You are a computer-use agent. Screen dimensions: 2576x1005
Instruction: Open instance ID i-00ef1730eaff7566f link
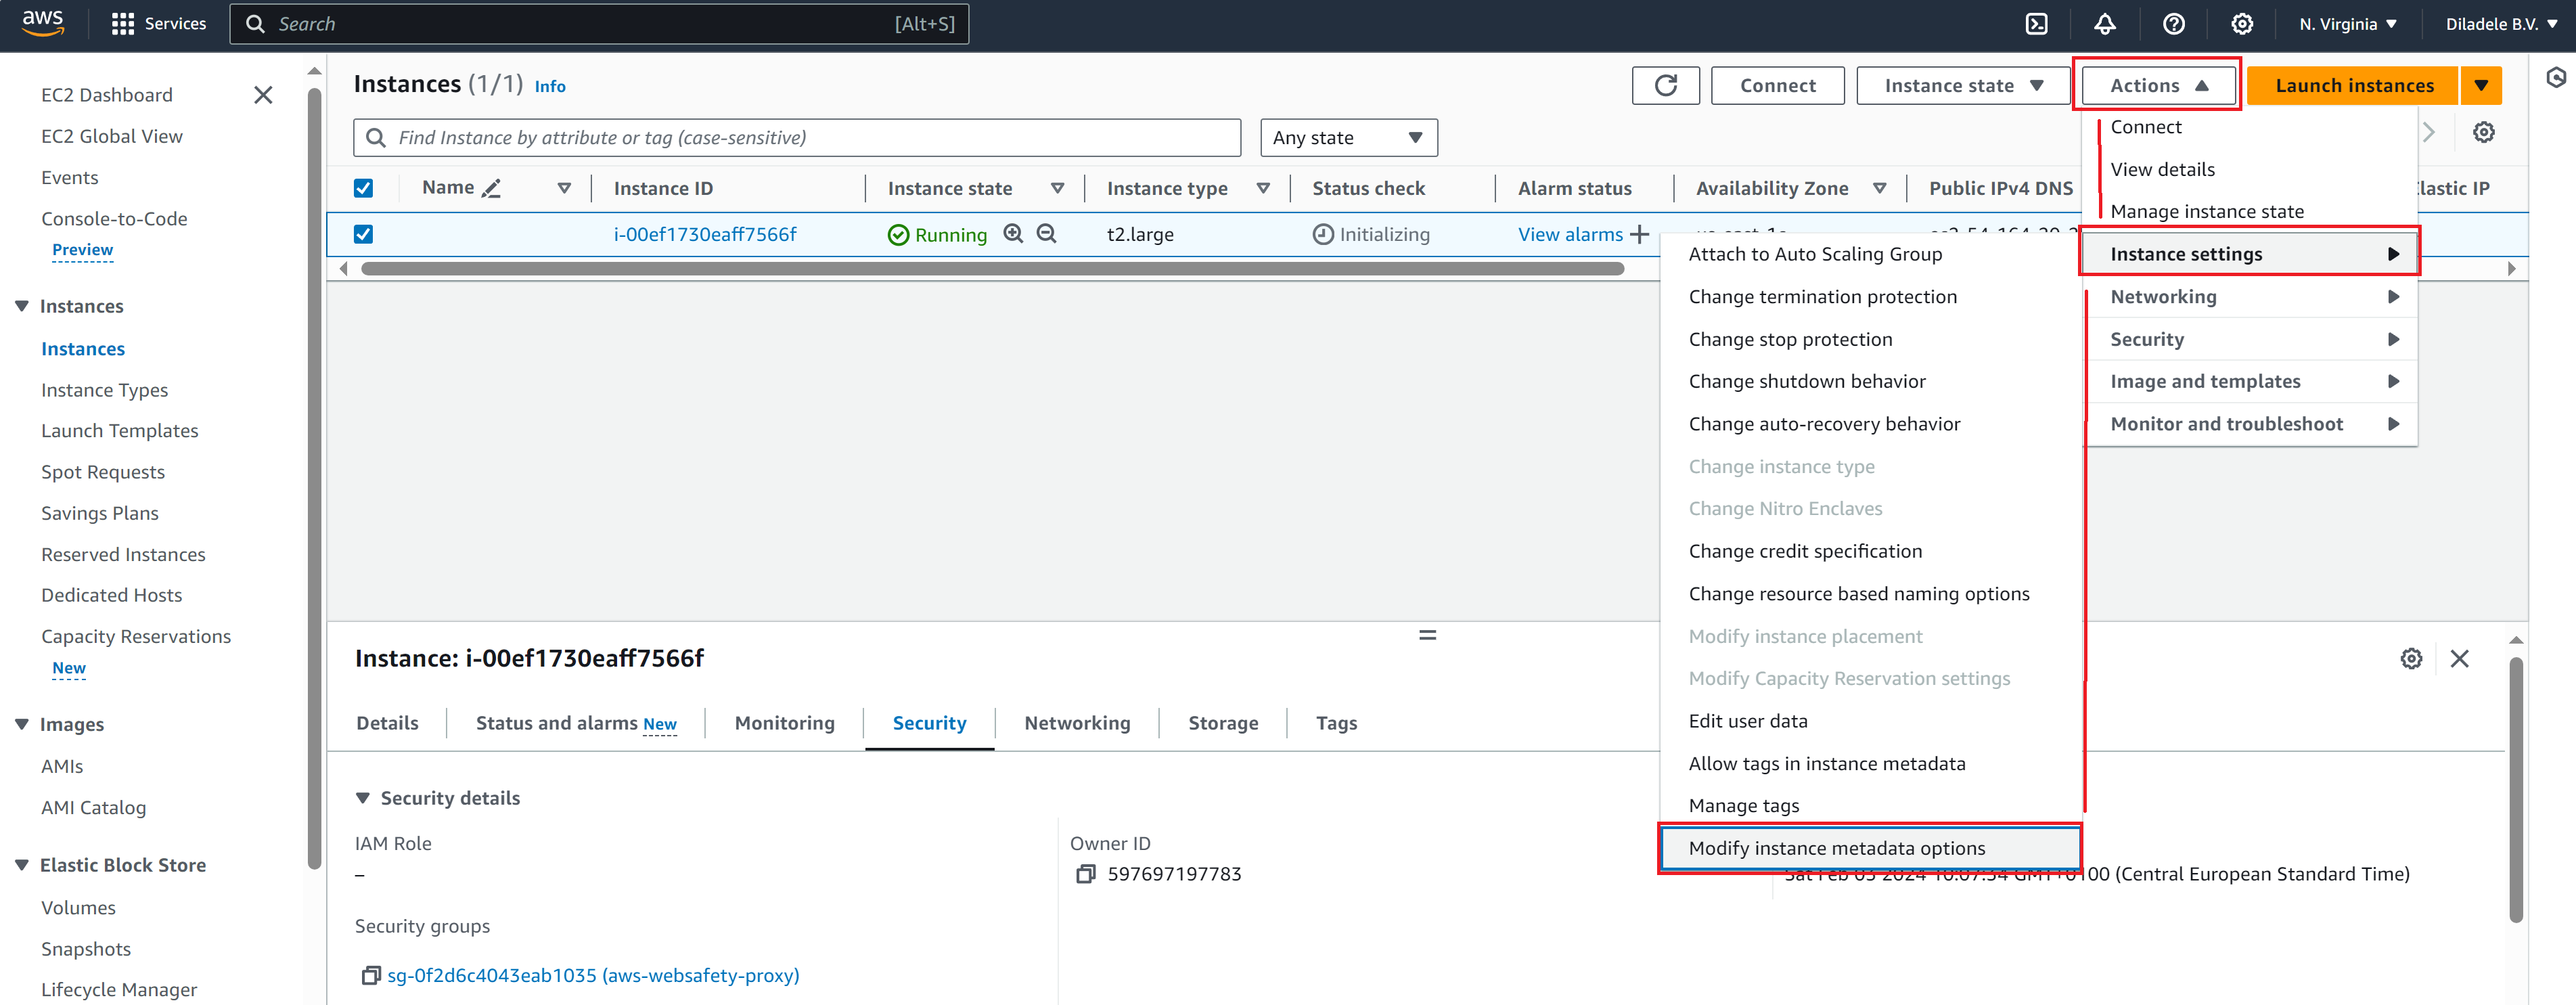click(x=705, y=234)
